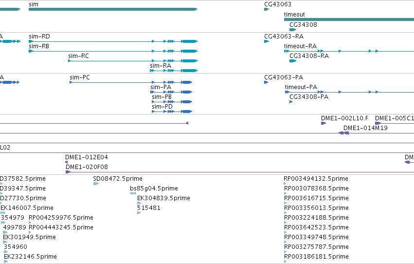
Task: Select the sim-RC transcript line
Action: (x=133, y=61)
